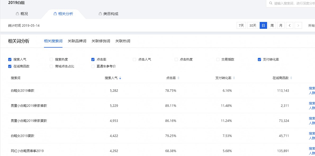This screenshot has width=315, height=156.
Task: Sort the 搜索人气 column with its sort arrows
Action: (x=120, y=78)
